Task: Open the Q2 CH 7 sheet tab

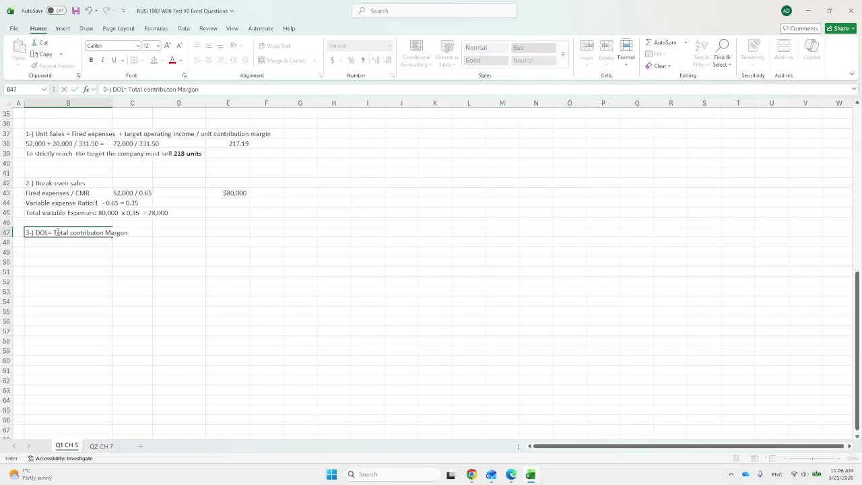Action: (101, 446)
